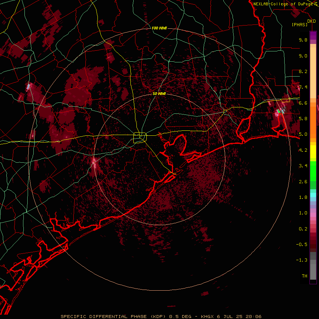Pick the yellow segment of the color bar
Viewport: 319px width, 319px height.
(313, 152)
